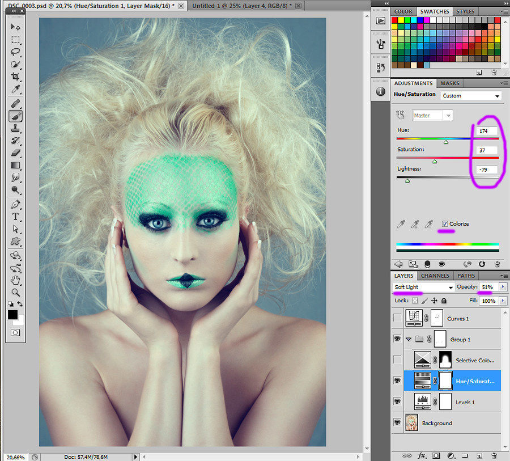Click the Lightness slider handle
Viewport: 510px width, 461px height.
point(407,181)
